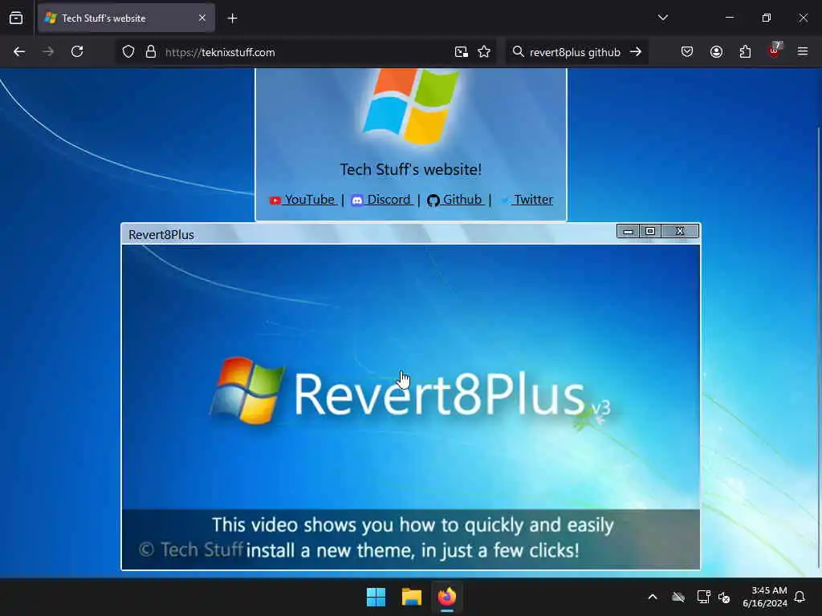Go back to the previous page

[19, 52]
